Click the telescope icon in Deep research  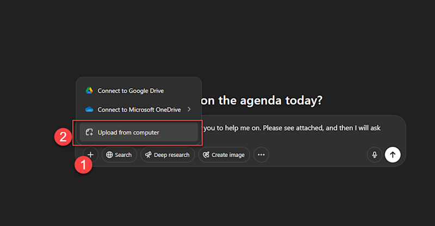click(x=148, y=154)
